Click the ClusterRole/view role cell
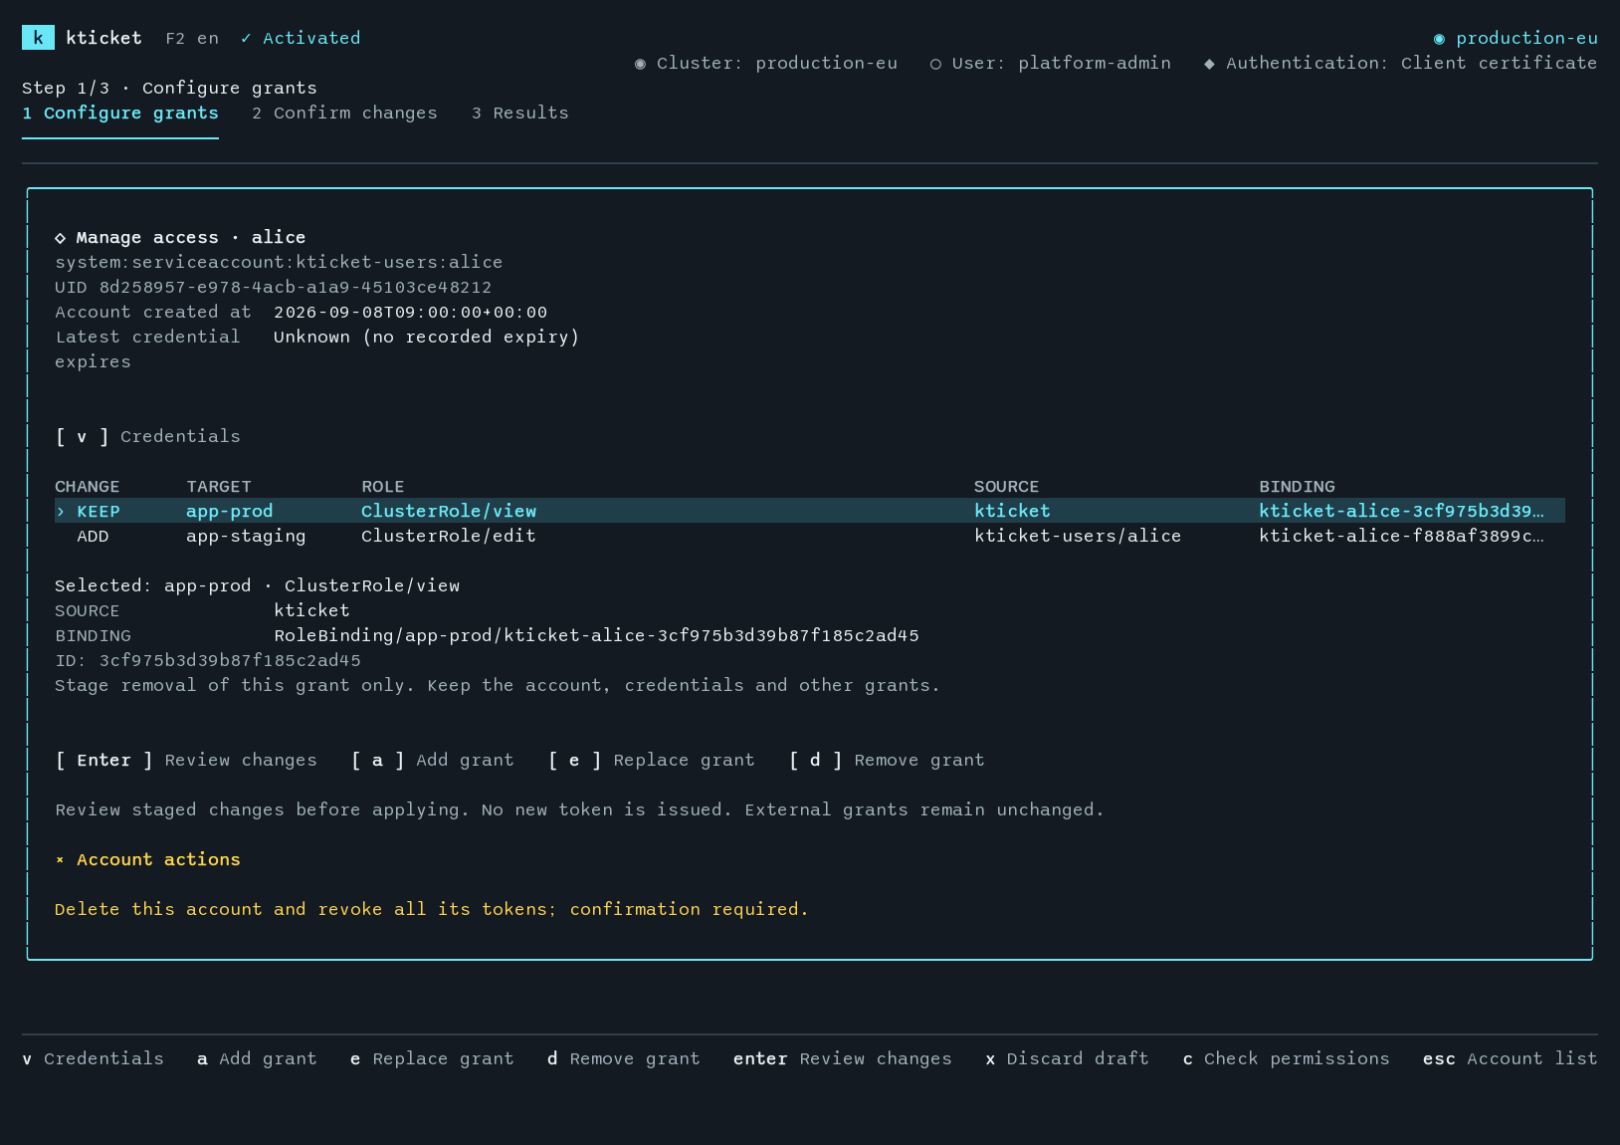 pos(449,511)
